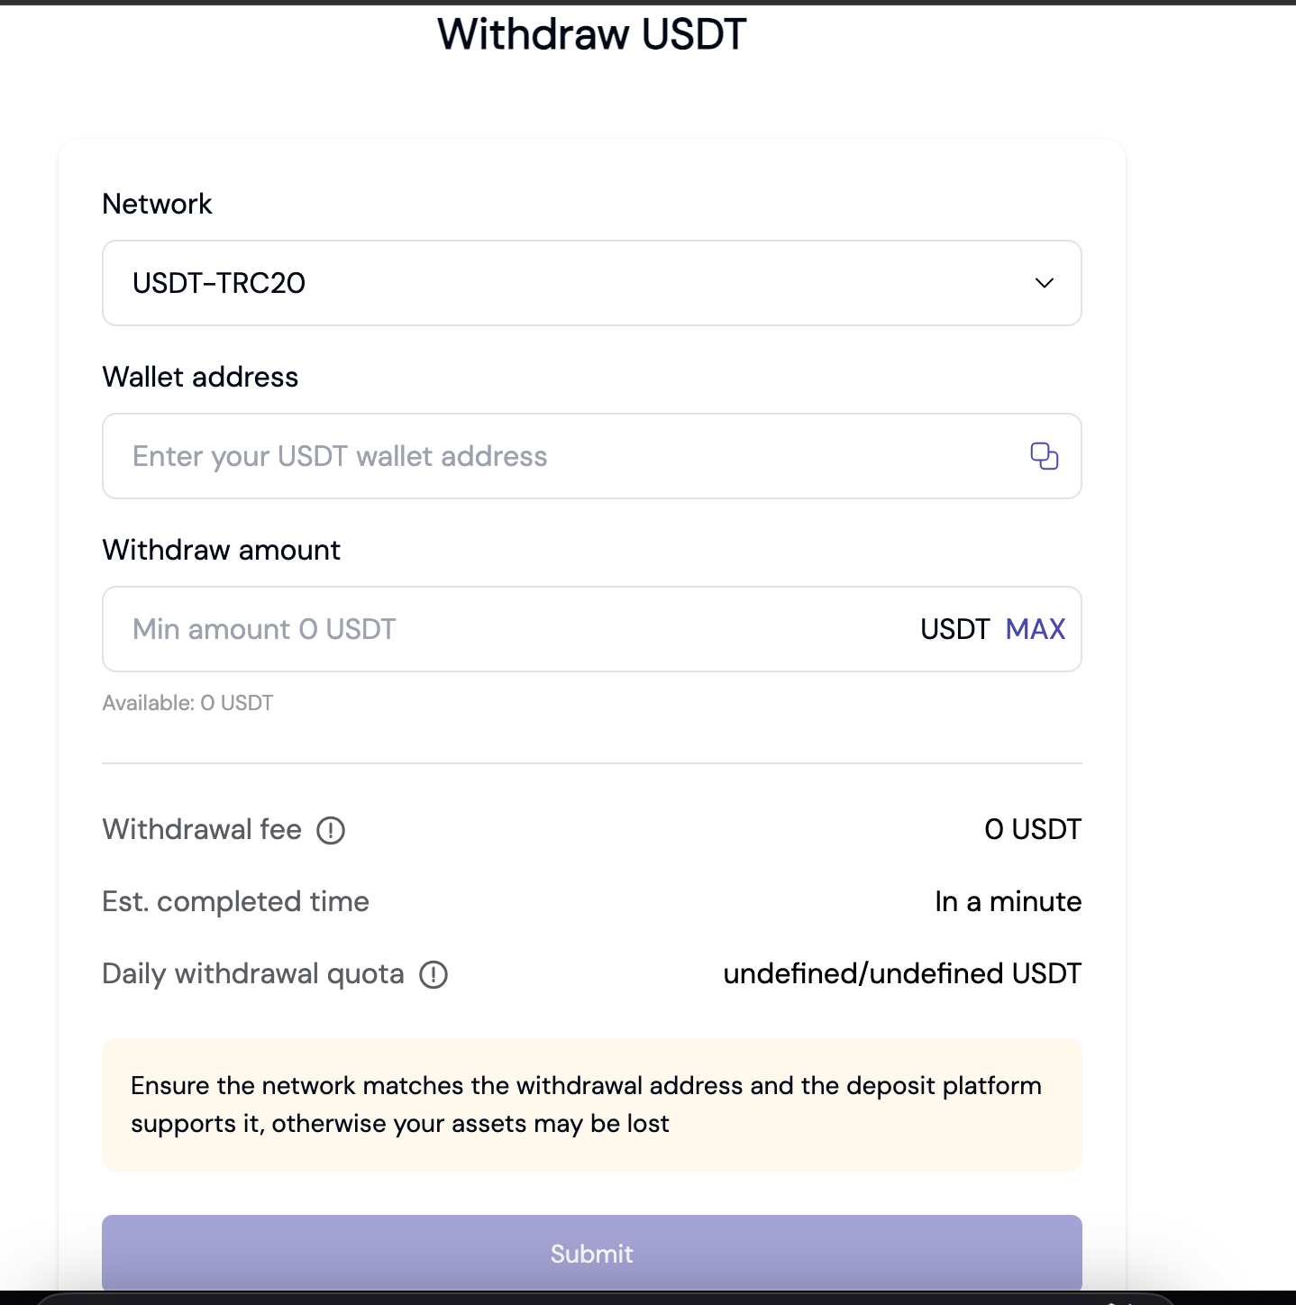
Task: Click the Daily withdrawal quota info icon
Action: [434, 974]
